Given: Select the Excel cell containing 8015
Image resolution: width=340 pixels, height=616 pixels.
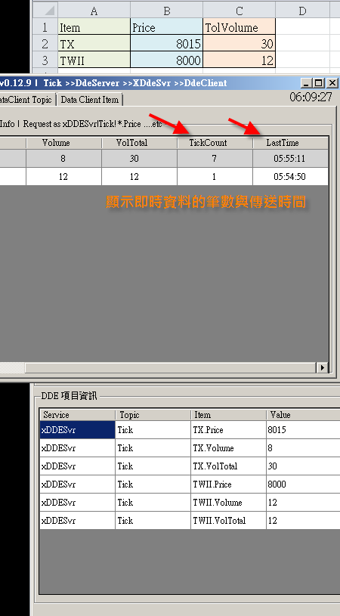Looking at the screenshot, I should (x=166, y=43).
